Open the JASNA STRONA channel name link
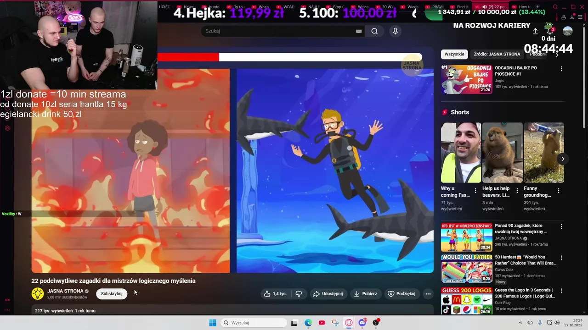Image resolution: width=588 pixels, height=330 pixels. point(65,291)
